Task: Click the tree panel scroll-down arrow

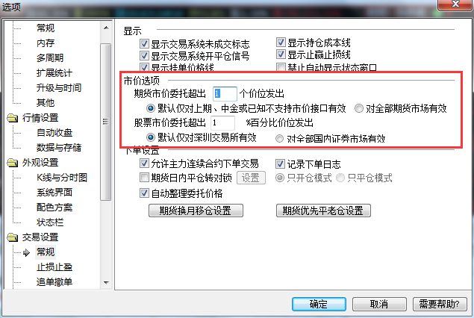Action: point(106,283)
